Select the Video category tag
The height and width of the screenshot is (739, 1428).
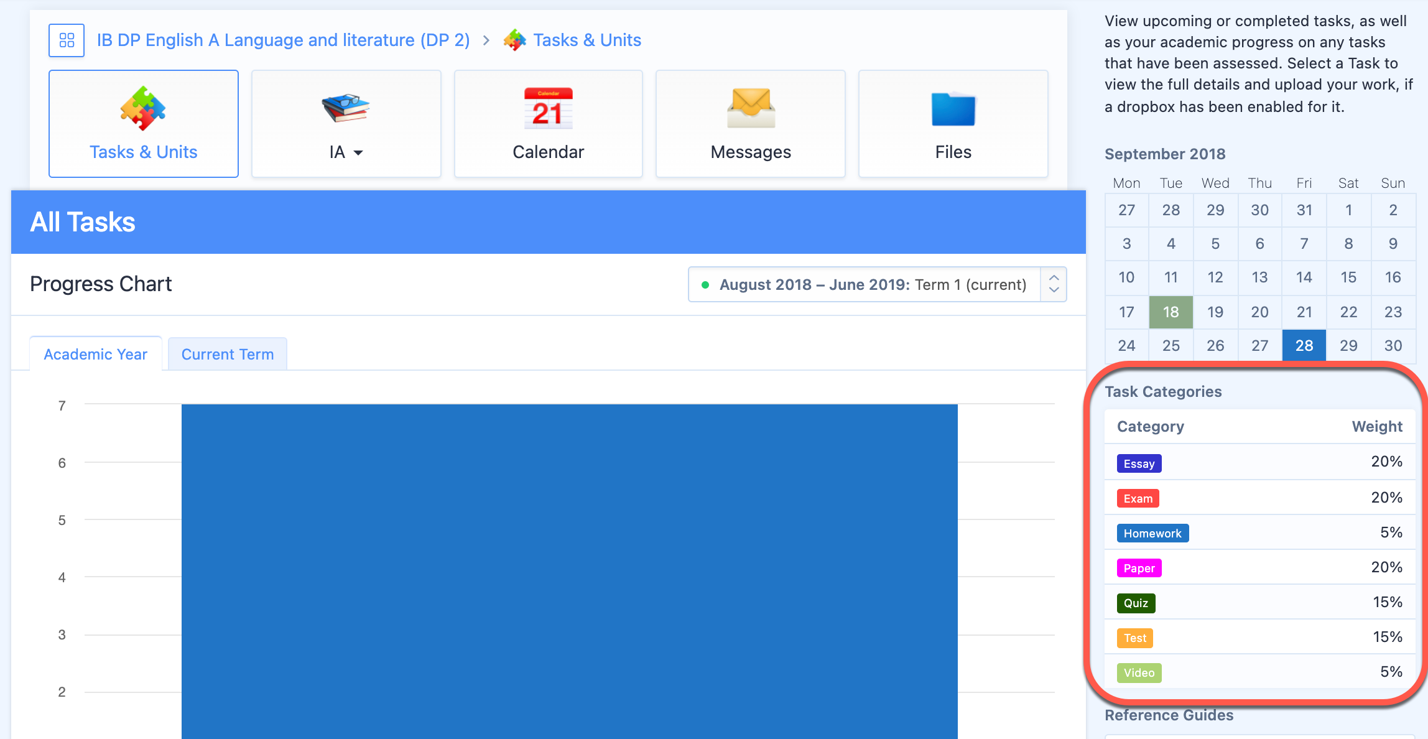[1139, 672]
